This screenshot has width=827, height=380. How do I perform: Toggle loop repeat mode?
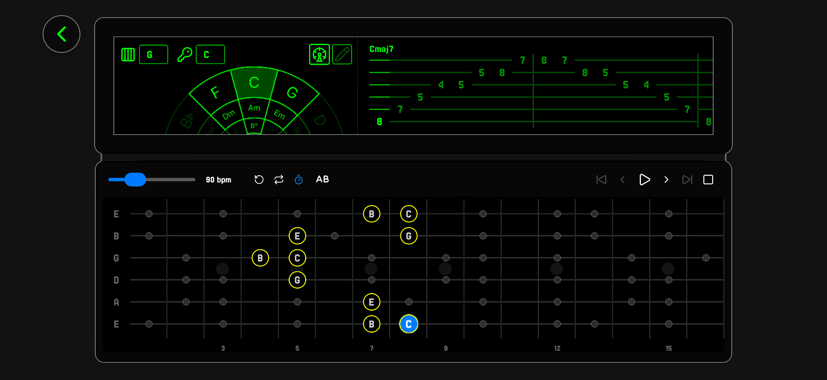(x=279, y=180)
